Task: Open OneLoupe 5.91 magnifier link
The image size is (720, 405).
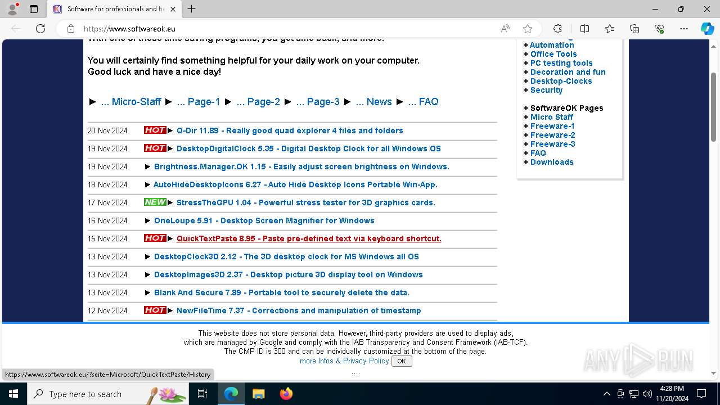Action: coord(264,220)
